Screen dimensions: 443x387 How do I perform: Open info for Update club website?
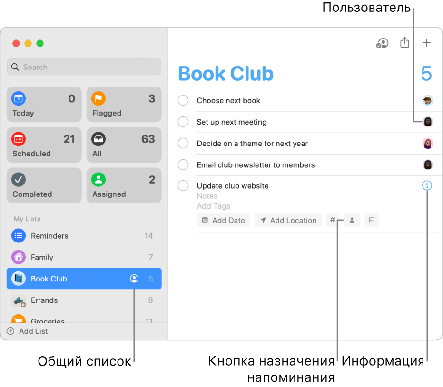[427, 185]
